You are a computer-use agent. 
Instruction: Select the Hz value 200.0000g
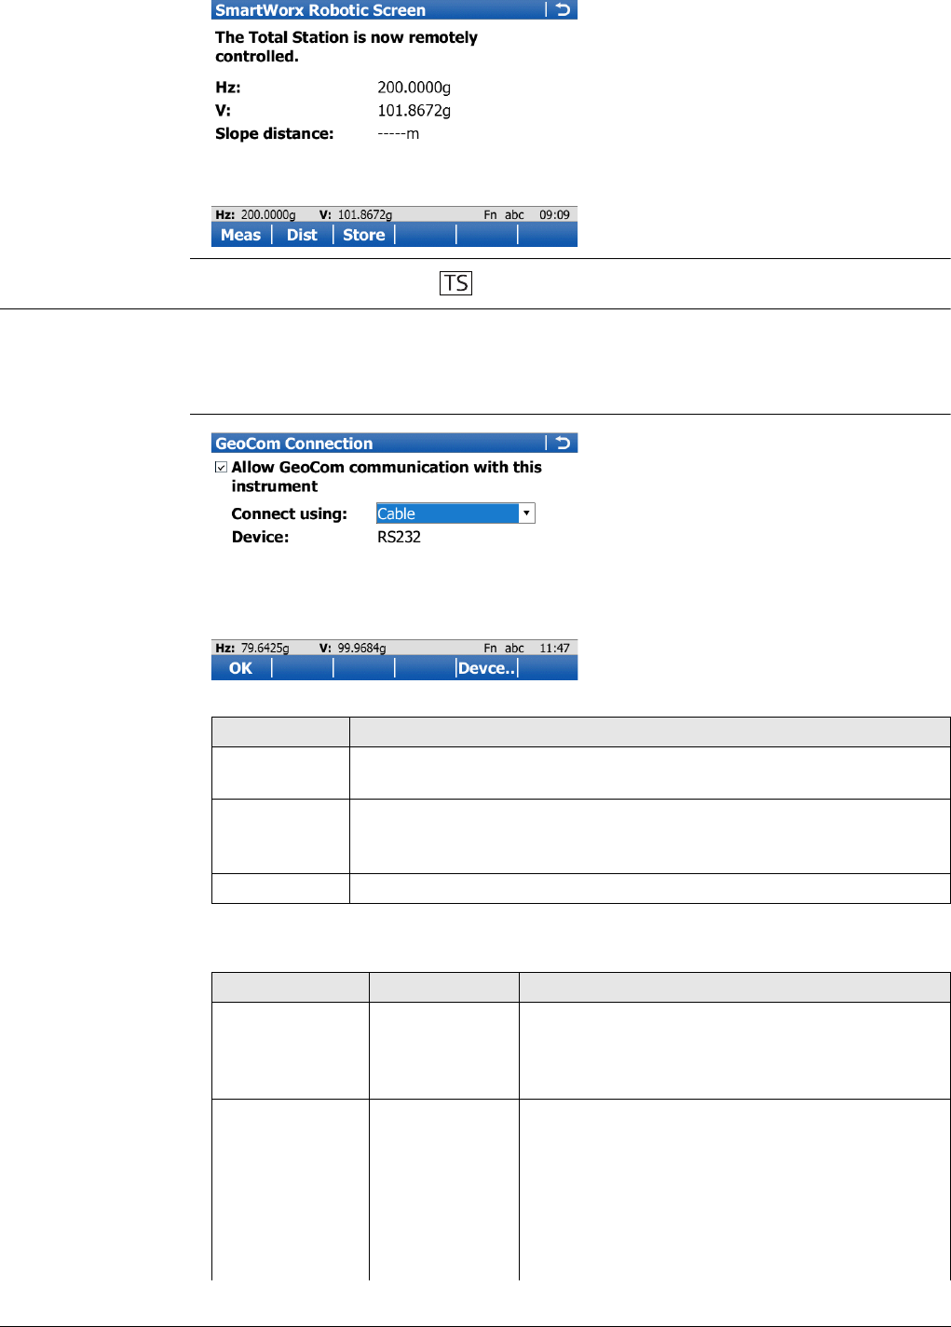414,88
